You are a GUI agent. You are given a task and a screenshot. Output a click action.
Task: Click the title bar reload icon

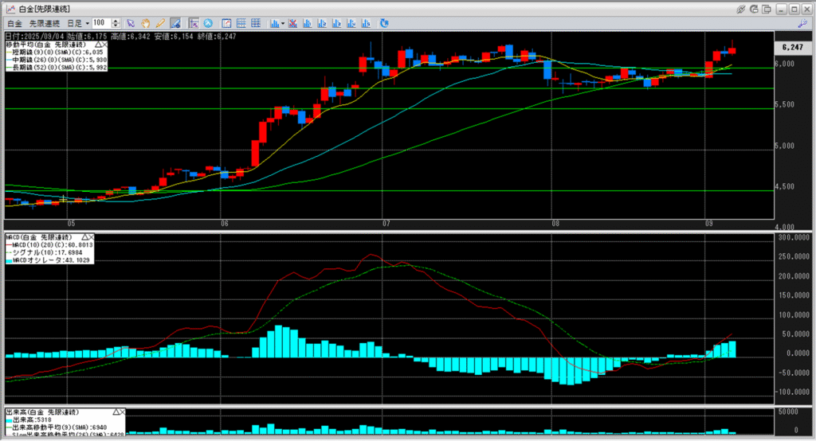pos(754,9)
